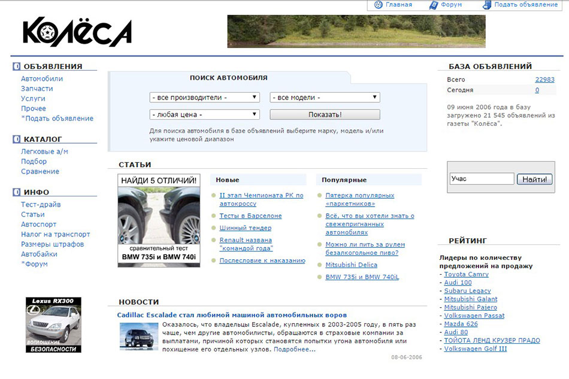Open the Услуги sidebar item
Image resolution: width=569 pixels, height=379 pixels.
(x=33, y=99)
